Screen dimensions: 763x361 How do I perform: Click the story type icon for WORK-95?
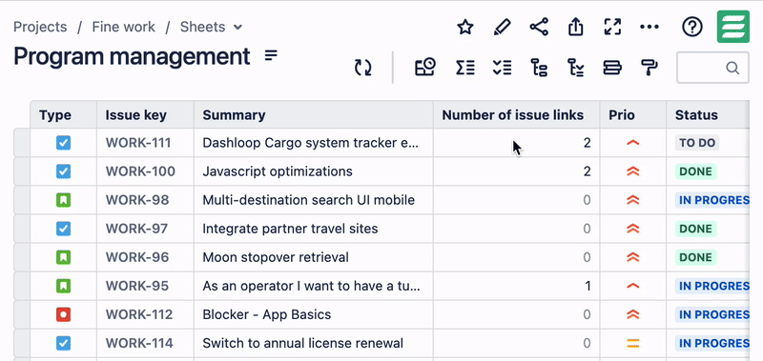(63, 286)
